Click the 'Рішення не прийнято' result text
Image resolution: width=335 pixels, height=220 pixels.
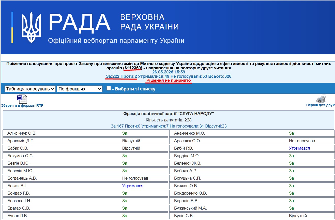click(x=169, y=80)
